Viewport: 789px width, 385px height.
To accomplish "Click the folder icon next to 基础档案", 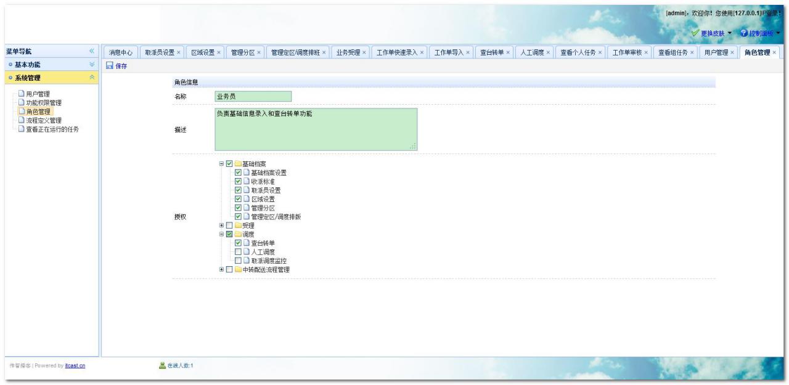I will 237,164.
